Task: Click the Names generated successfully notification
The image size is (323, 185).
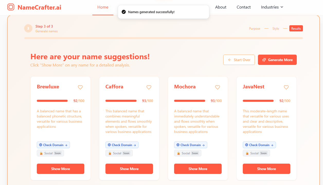Action: pos(163,12)
